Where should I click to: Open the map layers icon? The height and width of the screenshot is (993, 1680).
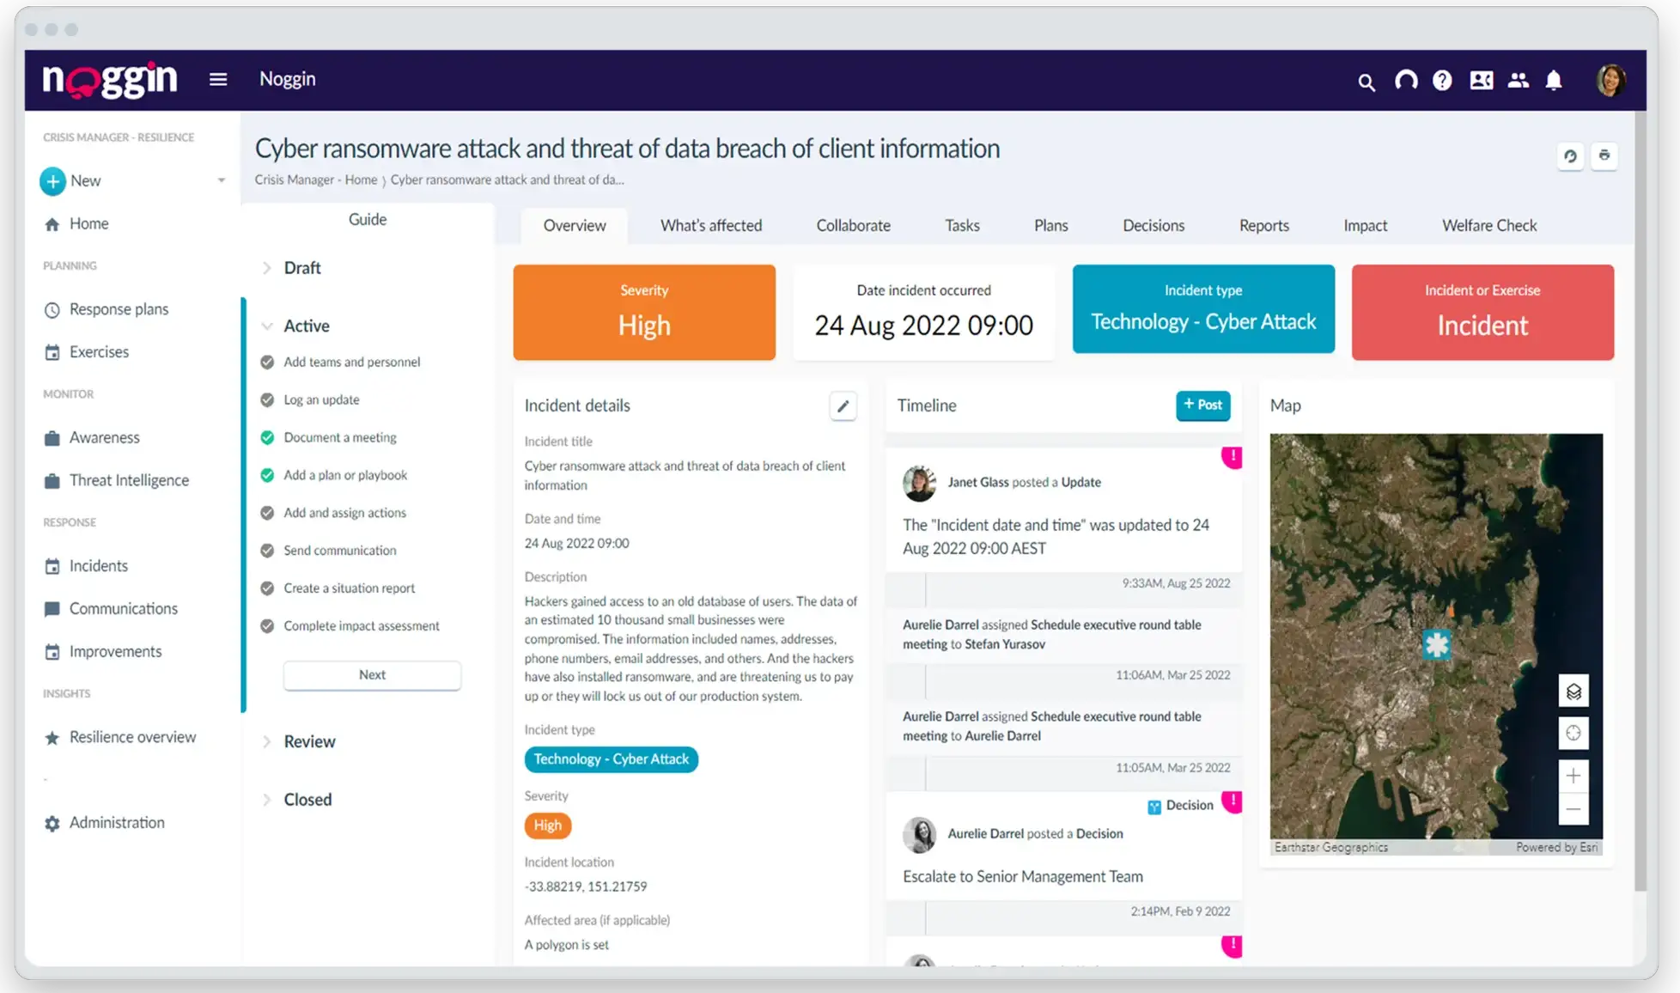click(x=1573, y=691)
